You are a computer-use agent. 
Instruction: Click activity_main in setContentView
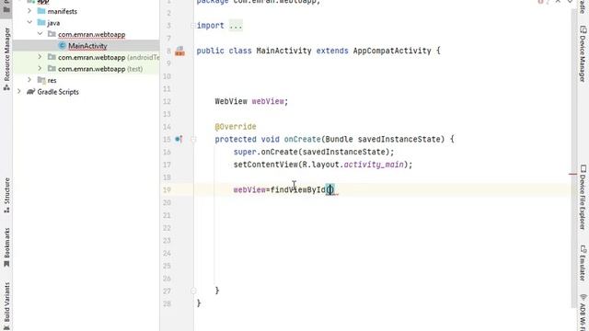[374, 165]
